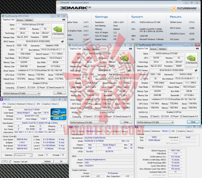Click bus interface question mark in middle GPU-Z
Image resolution: width=202 pixels, height=178 pixels.
[130, 79]
